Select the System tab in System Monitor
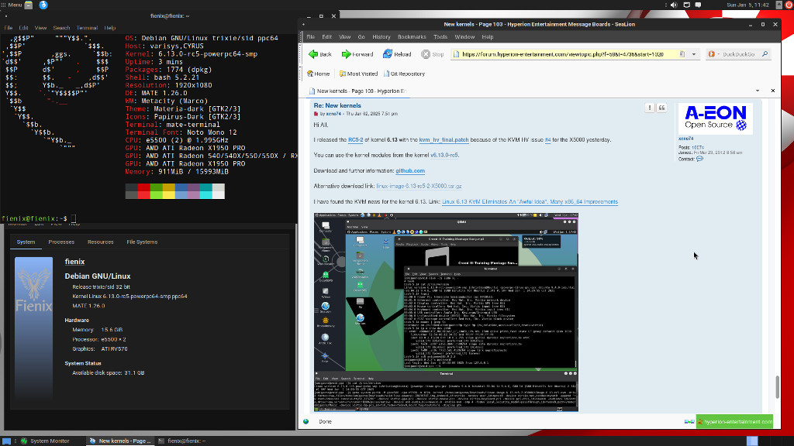Viewport: 794px width, 446px height. [26, 242]
